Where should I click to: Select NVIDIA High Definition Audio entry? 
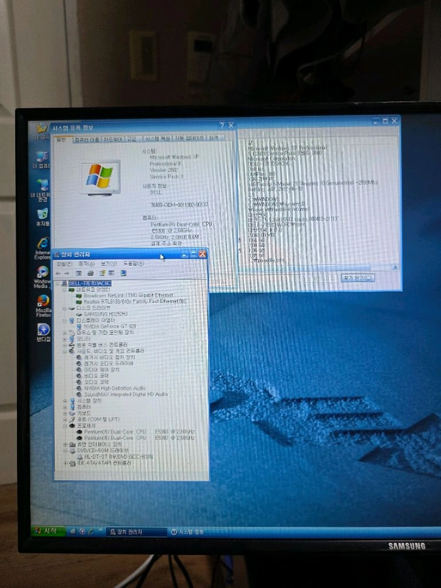pos(115,388)
